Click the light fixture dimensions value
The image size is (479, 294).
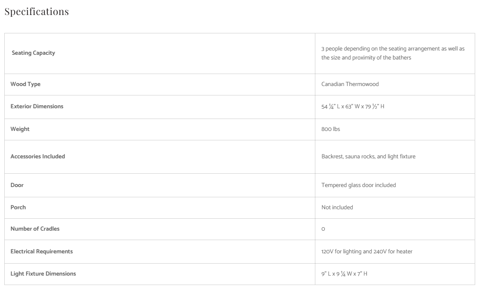point(344,274)
